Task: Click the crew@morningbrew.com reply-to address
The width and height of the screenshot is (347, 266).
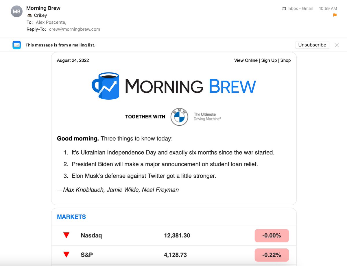Action: [x=75, y=29]
